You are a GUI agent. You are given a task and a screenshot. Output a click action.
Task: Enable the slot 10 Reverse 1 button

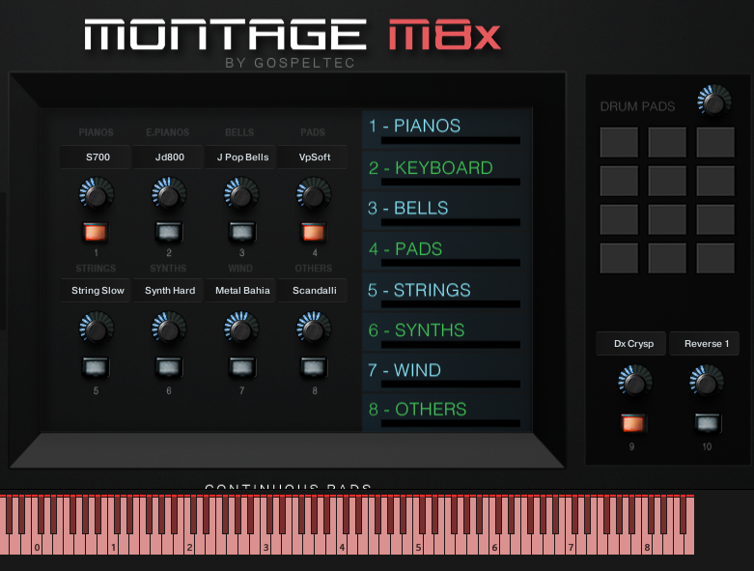pos(708,423)
